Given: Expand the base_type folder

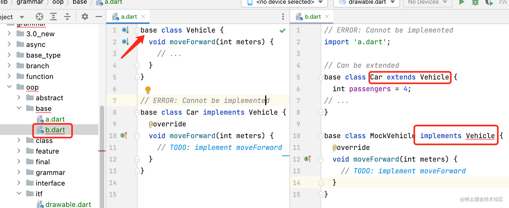Looking at the screenshot, I should 9,55.
